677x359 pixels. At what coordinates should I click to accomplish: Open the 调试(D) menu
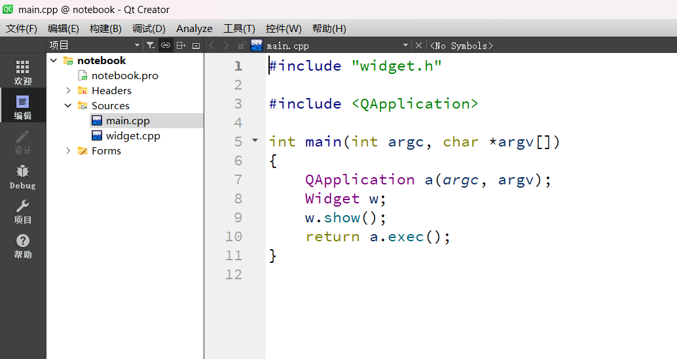pyautogui.click(x=149, y=28)
